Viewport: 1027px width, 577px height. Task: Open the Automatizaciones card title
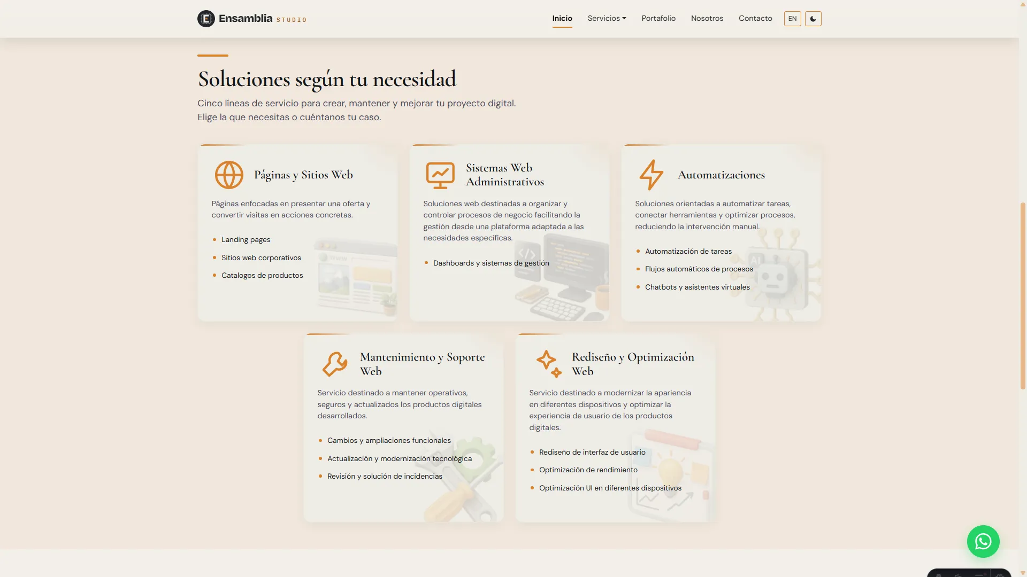click(721, 175)
